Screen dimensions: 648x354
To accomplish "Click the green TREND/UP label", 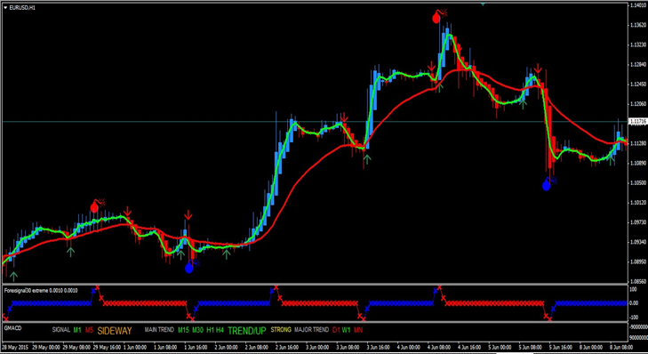I will pos(247,330).
